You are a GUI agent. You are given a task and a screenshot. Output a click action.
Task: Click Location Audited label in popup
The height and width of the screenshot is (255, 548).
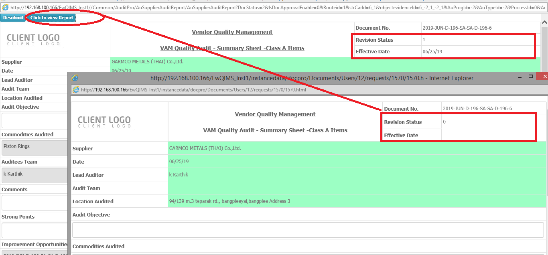[x=93, y=201]
